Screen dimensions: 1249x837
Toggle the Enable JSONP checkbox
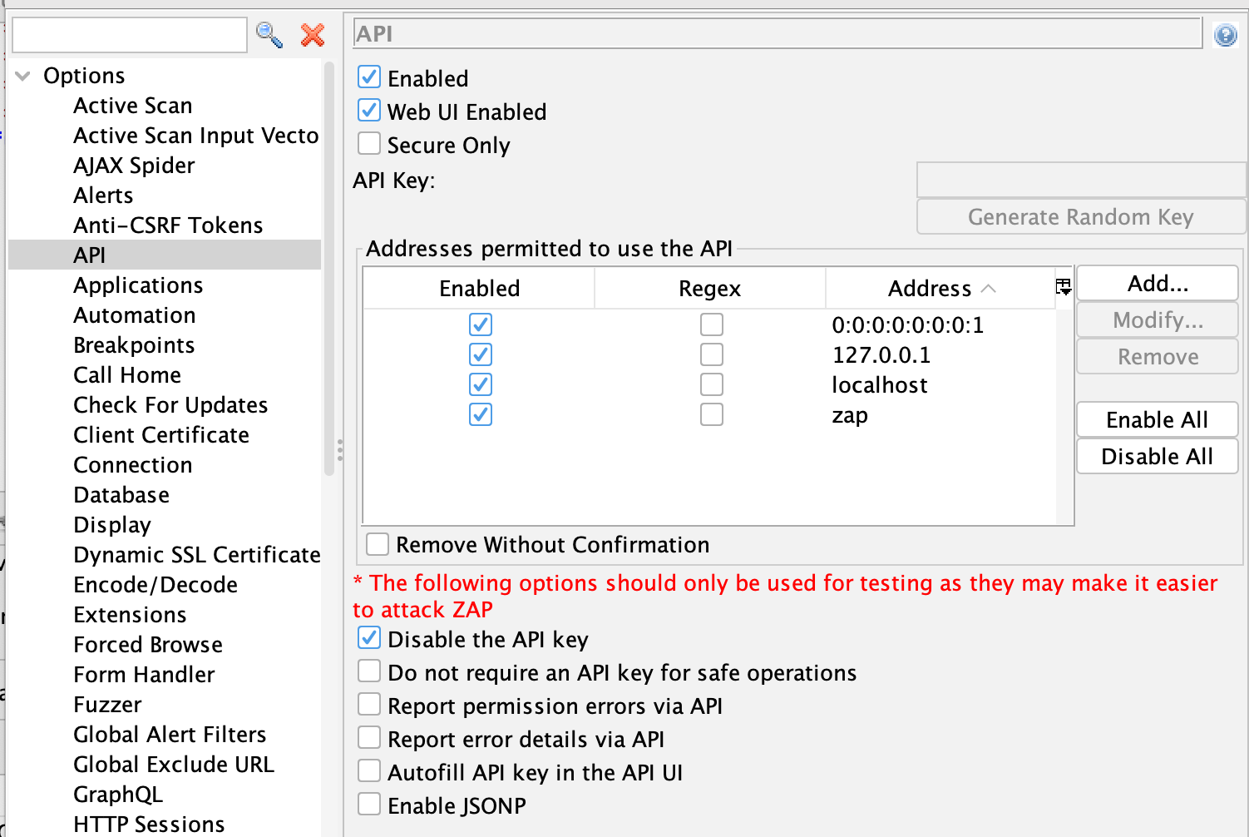368,804
